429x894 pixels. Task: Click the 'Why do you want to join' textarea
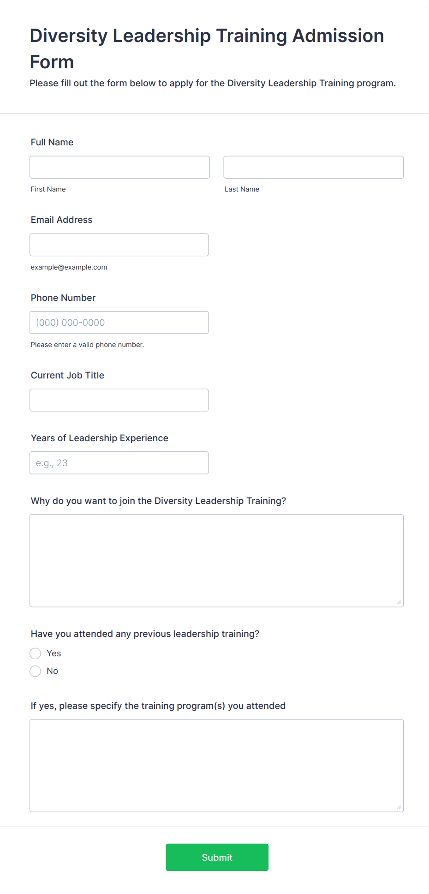(216, 560)
